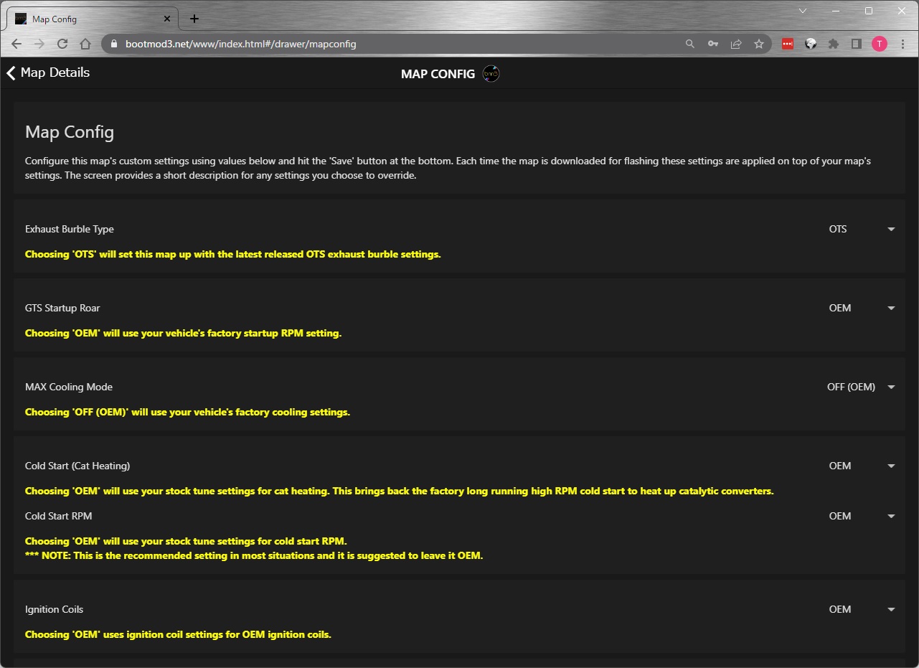Image resolution: width=919 pixels, height=668 pixels.
Task: Go back to Map Details
Action: click(48, 72)
